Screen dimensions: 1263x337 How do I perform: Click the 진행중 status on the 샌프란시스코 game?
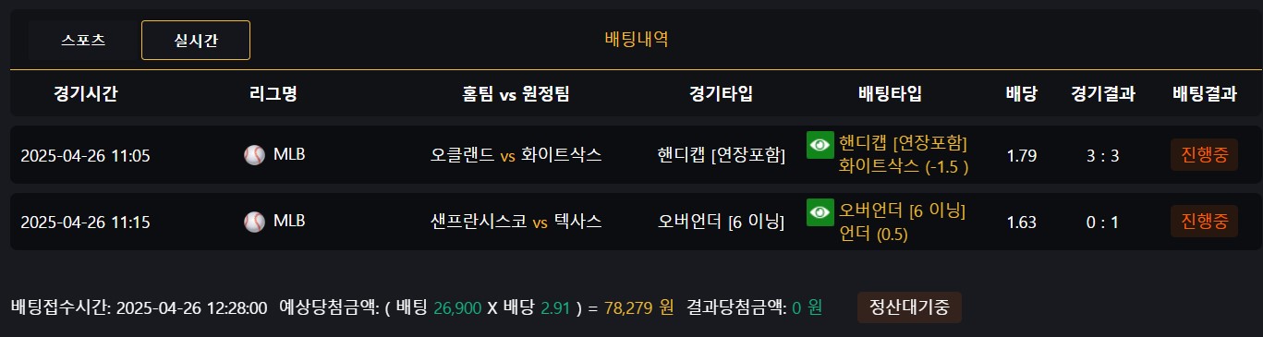pyautogui.click(x=1204, y=222)
